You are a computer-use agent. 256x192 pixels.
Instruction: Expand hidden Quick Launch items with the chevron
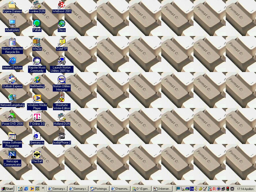click(43, 188)
